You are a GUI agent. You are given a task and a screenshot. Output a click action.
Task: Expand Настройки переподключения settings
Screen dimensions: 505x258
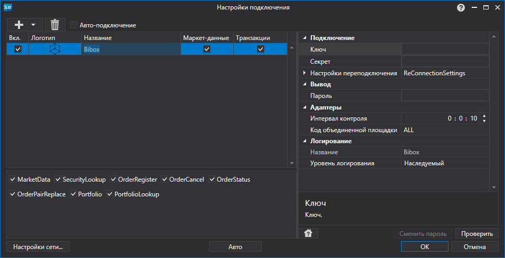304,73
